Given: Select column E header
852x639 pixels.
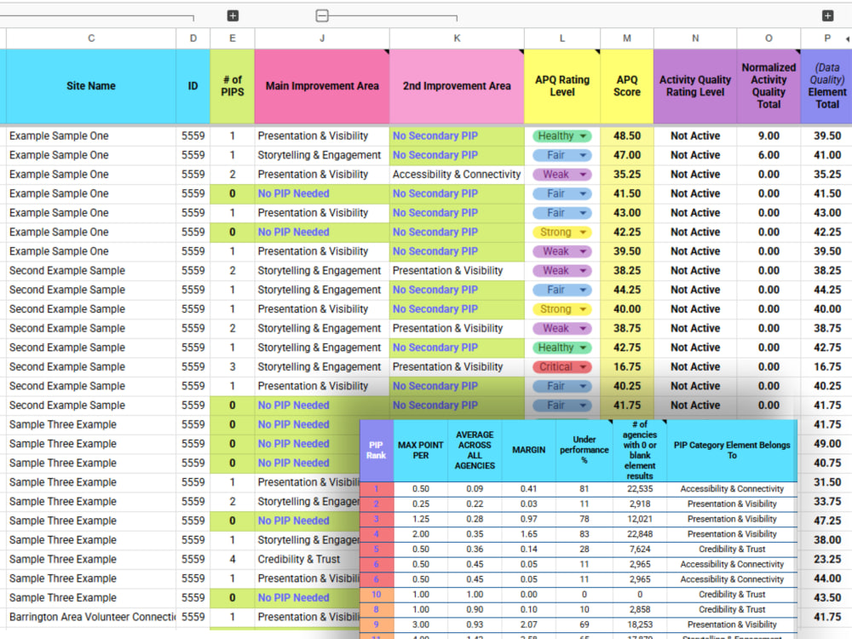Looking at the screenshot, I should 233,38.
